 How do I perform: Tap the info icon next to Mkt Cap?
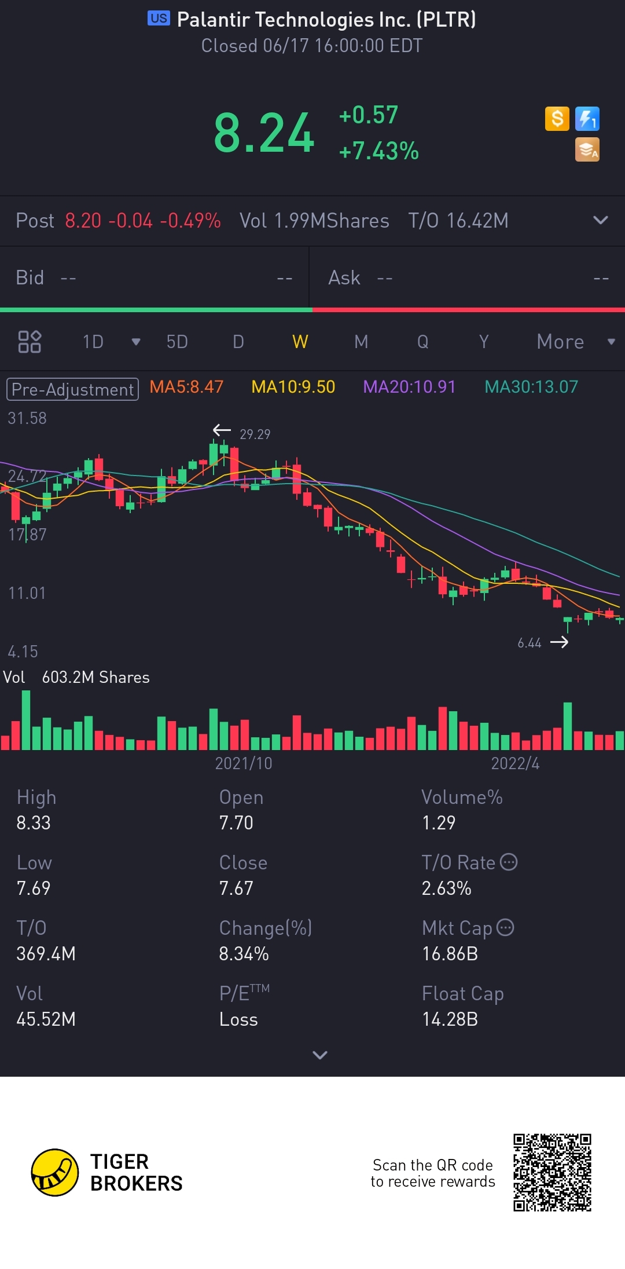coord(505,927)
